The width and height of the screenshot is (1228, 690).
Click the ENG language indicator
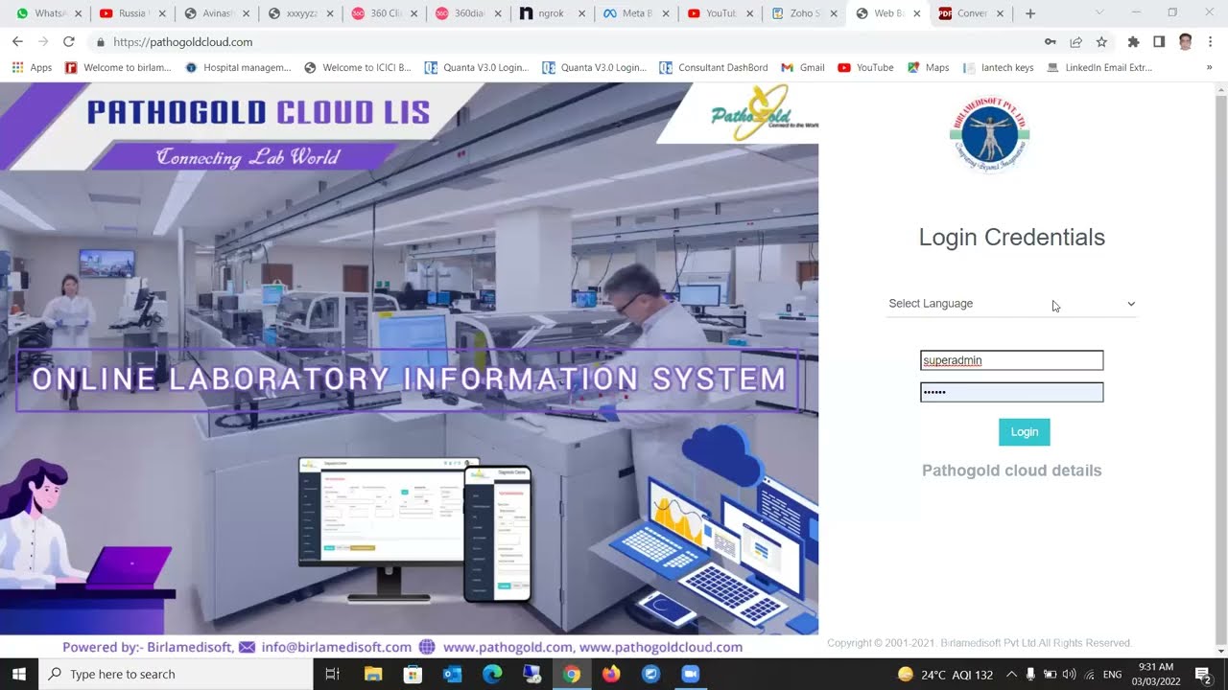click(1112, 675)
